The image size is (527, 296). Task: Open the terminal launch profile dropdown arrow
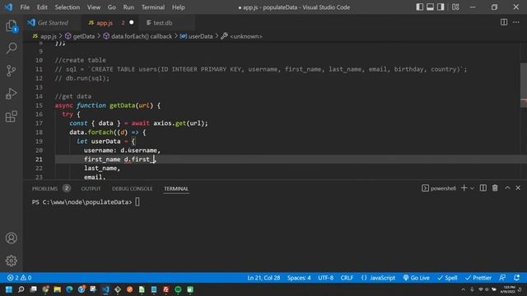472,188
